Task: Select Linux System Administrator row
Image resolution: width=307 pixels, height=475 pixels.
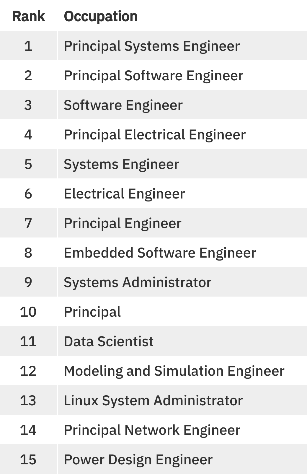Action: pos(153,401)
